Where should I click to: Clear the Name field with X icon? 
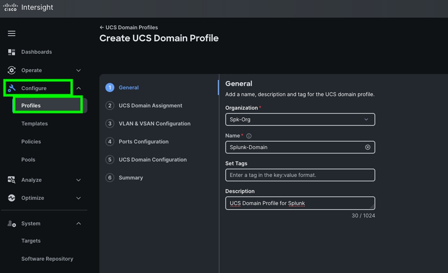pos(368,147)
